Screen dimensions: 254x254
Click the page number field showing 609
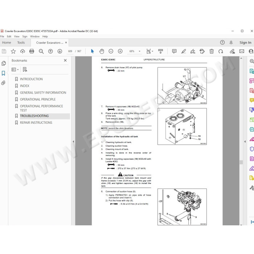point(70,52)
